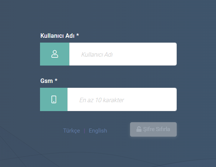Click the italic 'Kullanıcı Adı' placeholder text
Screen dimensions: 216x167
click(x=97, y=55)
